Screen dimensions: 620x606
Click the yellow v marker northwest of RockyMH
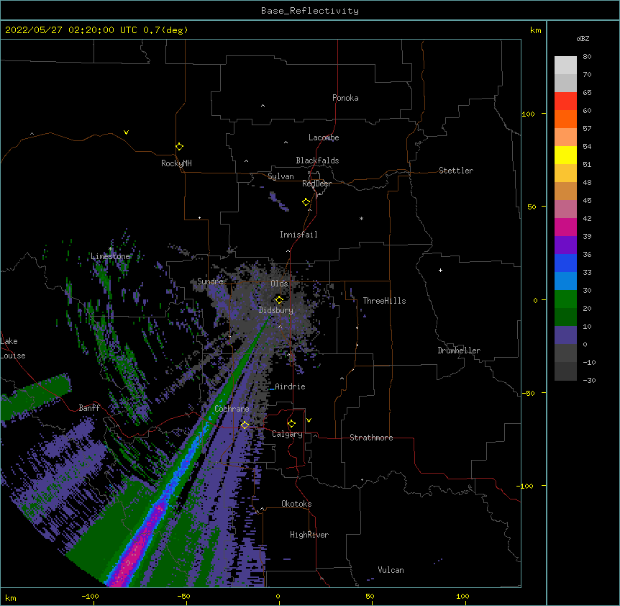(126, 132)
